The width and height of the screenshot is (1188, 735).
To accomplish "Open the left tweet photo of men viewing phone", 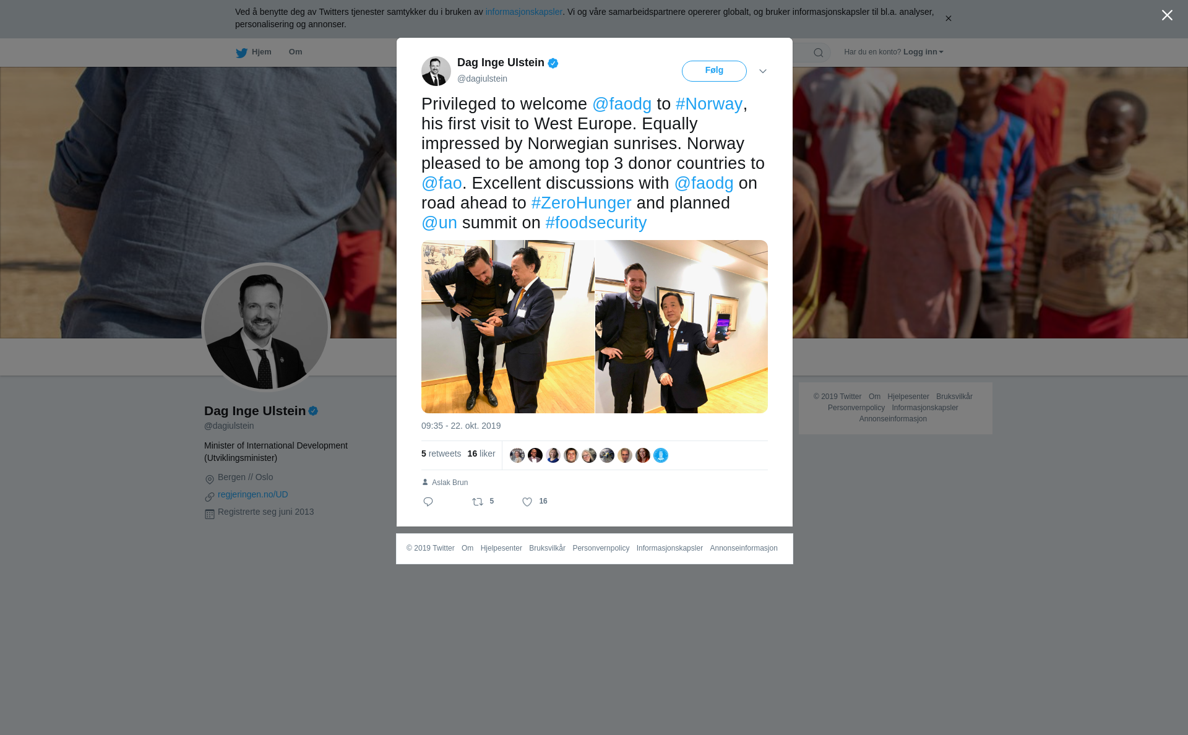I will pos(508,327).
